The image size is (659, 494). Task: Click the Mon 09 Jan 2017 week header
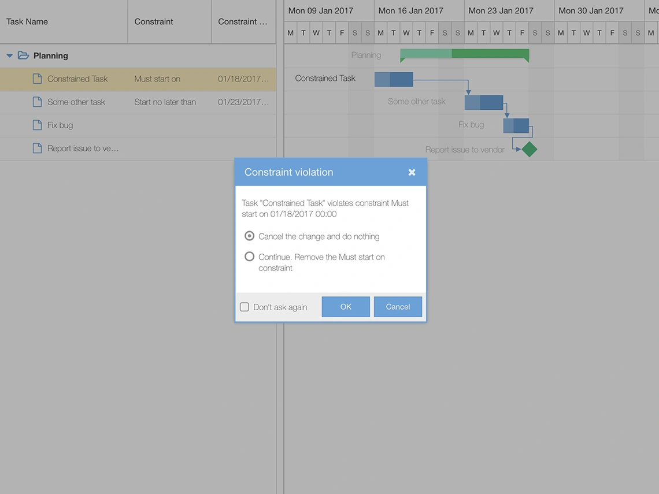[329, 10]
